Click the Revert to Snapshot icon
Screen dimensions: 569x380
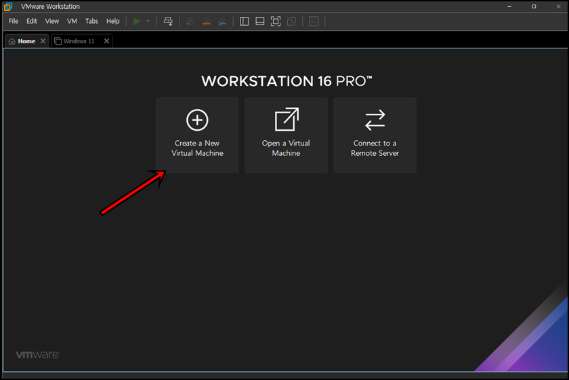coord(206,22)
